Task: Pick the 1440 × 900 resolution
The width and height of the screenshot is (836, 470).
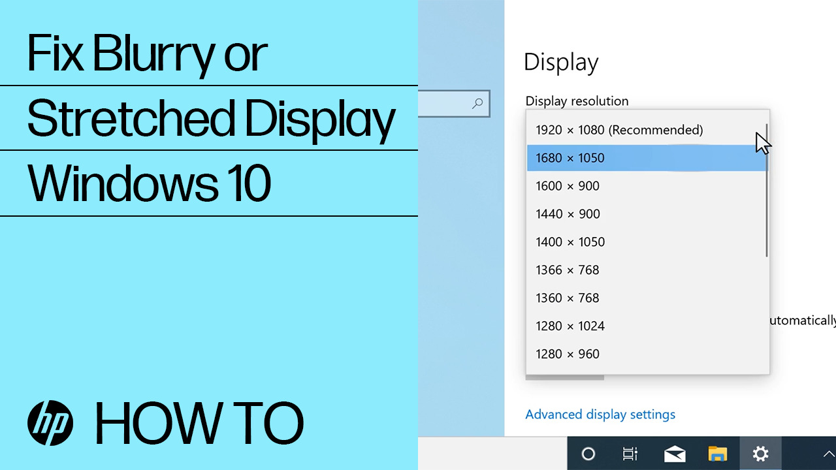Action: [x=567, y=214]
